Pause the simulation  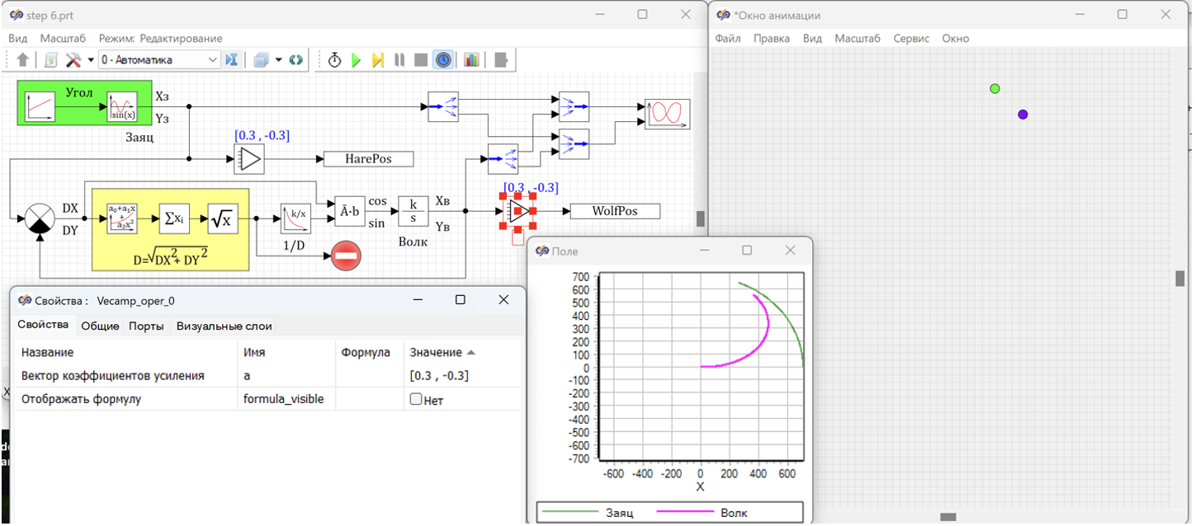[x=399, y=60]
